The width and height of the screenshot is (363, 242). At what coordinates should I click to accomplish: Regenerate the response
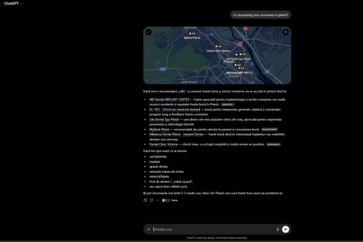[152, 200]
